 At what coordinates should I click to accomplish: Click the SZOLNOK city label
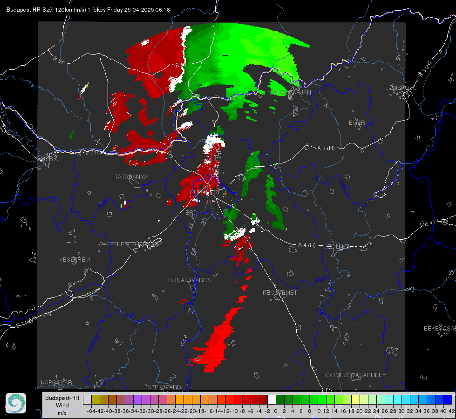click(x=338, y=246)
